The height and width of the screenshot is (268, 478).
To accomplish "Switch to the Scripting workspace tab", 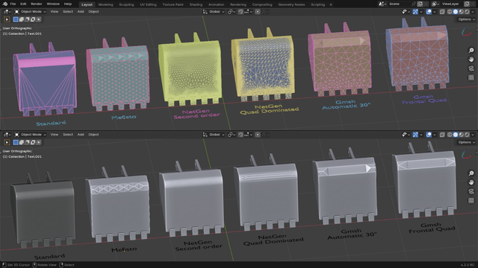I will coord(317,4).
